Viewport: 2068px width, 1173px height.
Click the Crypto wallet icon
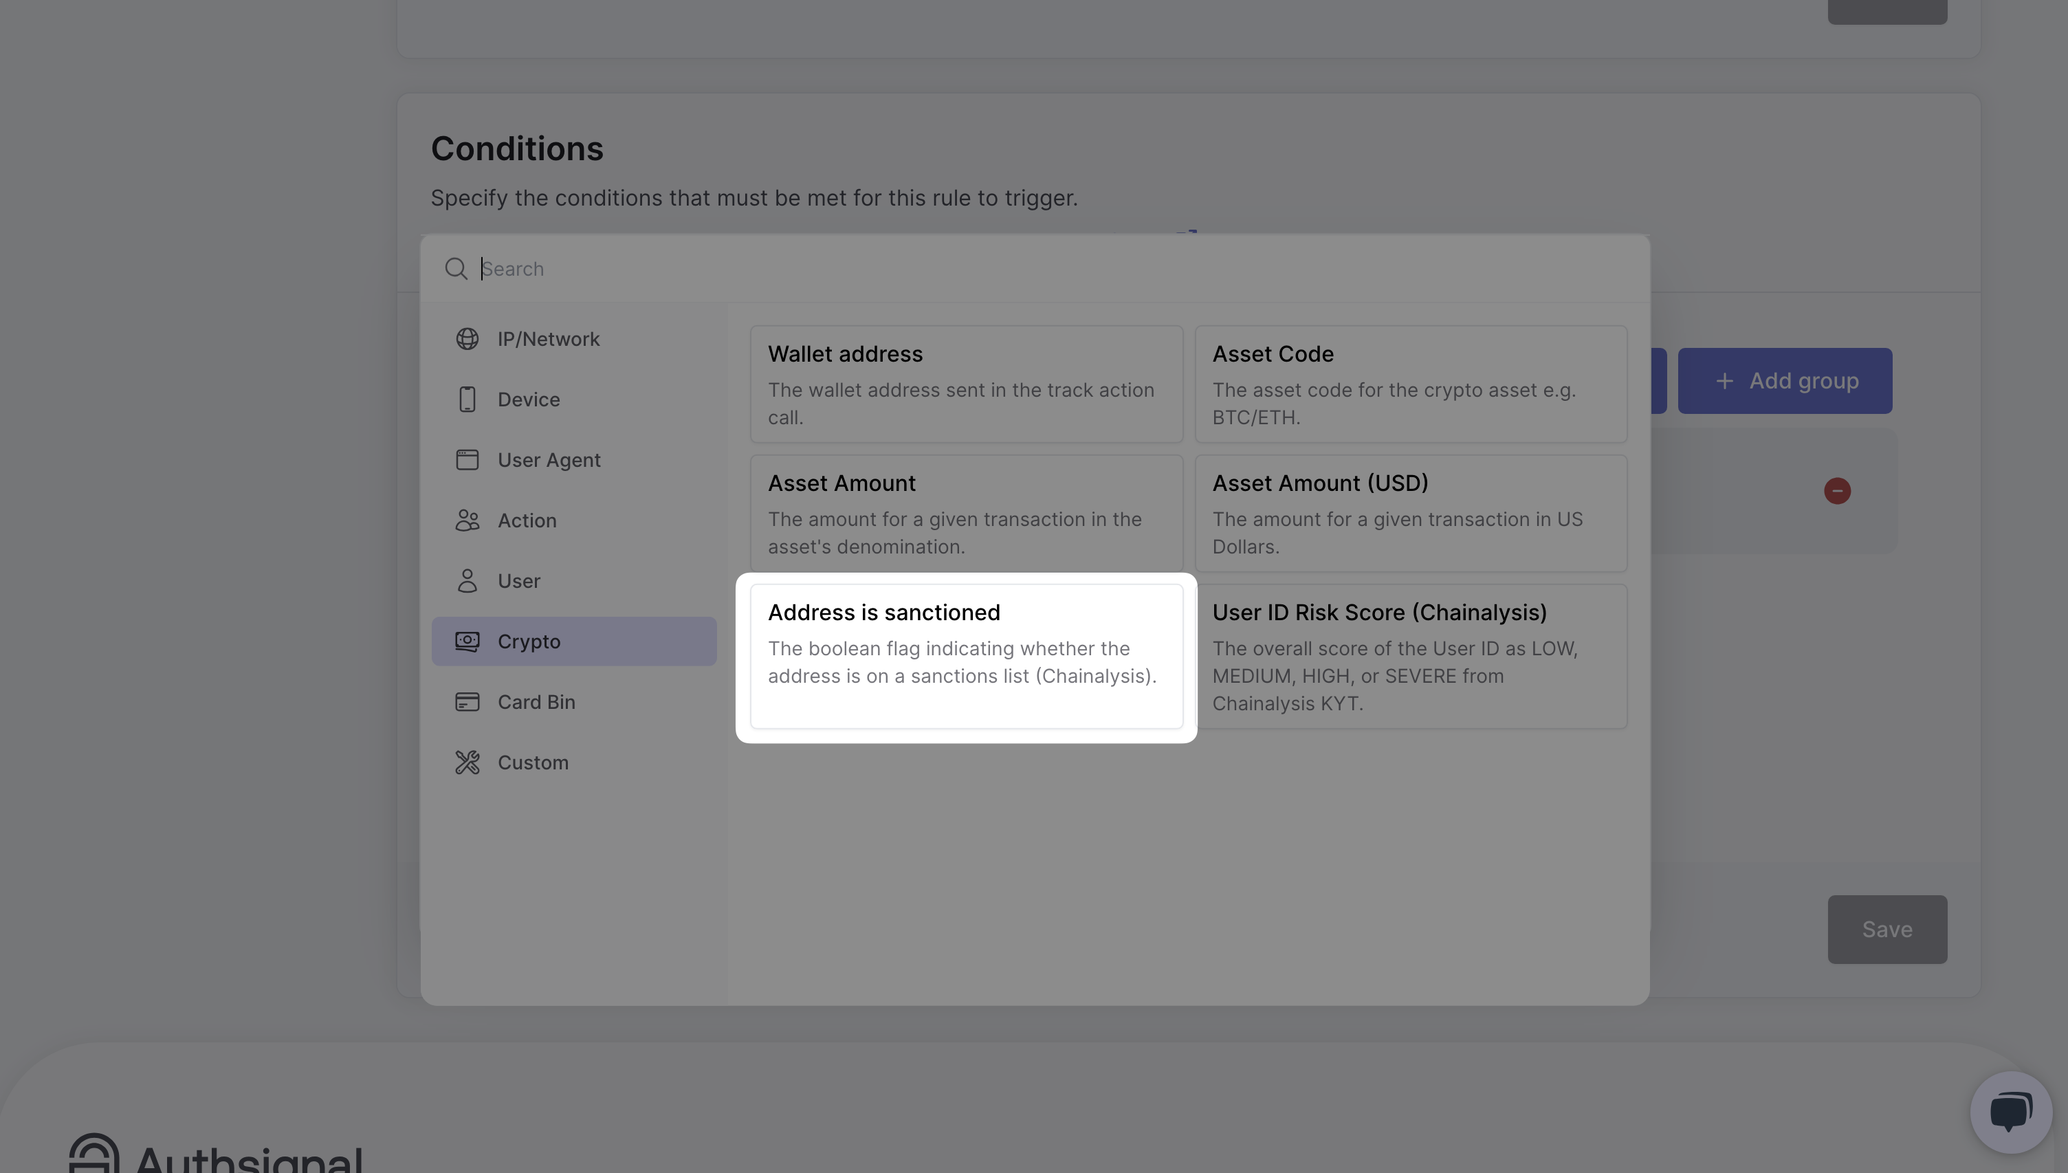point(467,641)
